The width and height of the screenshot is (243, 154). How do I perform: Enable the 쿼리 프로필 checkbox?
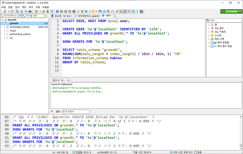click(x=212, y=43)
